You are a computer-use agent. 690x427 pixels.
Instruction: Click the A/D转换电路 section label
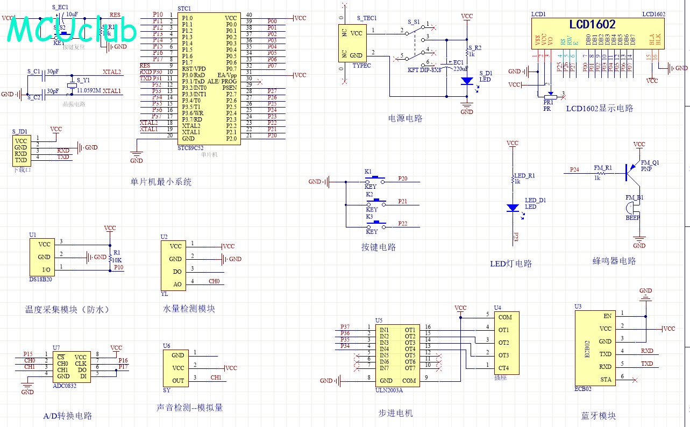click(x=68, y=416)
